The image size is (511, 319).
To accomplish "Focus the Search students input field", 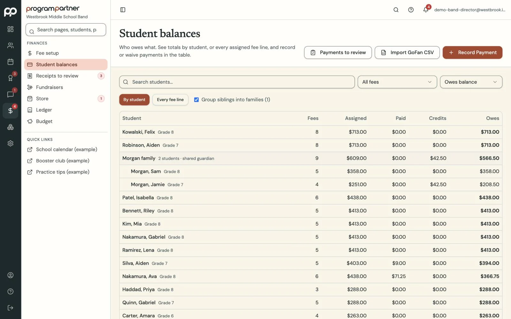I will (237, 82).
